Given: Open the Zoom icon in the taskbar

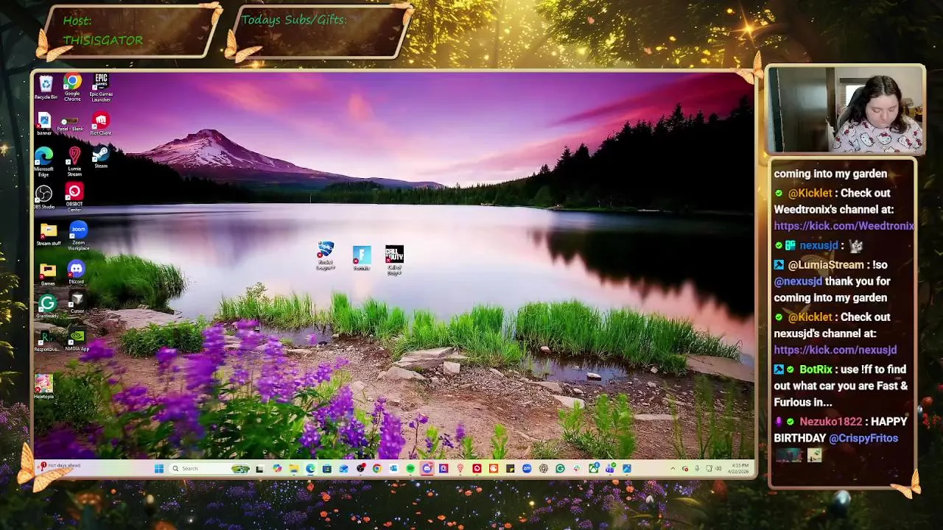Looking at the screenshot, I should (527, 468).
